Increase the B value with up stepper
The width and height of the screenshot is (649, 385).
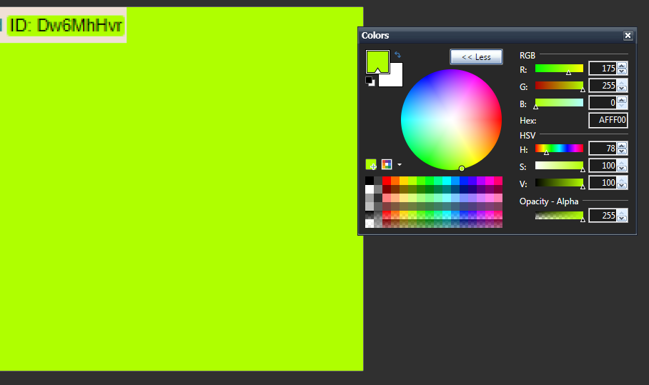point(622,100)
